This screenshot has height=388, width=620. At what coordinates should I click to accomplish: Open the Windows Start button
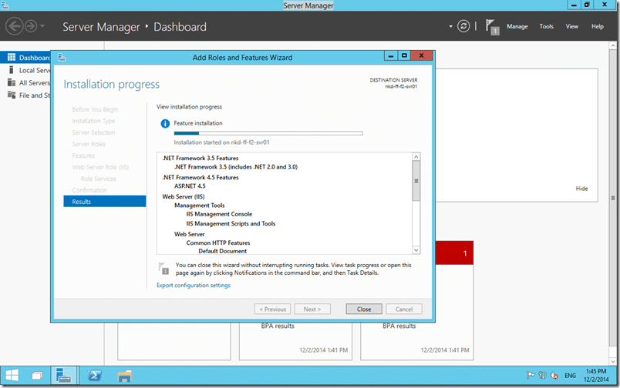click(12, 376)
